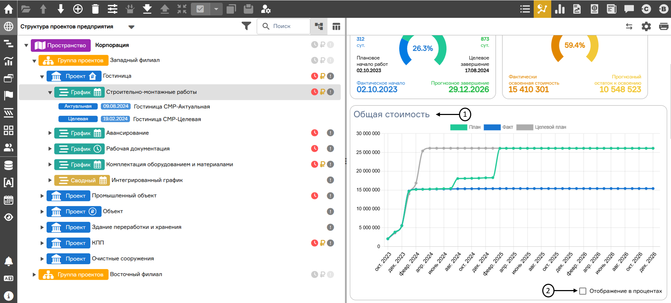The width and height of the screenshot is (671, 303).
Task: Click the home icon in top-left corner
Action: (x=8, y=9)
